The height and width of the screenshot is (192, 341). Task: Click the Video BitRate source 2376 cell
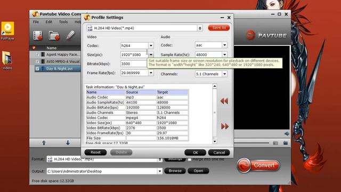pyautogui.click(x=141, y=128)
